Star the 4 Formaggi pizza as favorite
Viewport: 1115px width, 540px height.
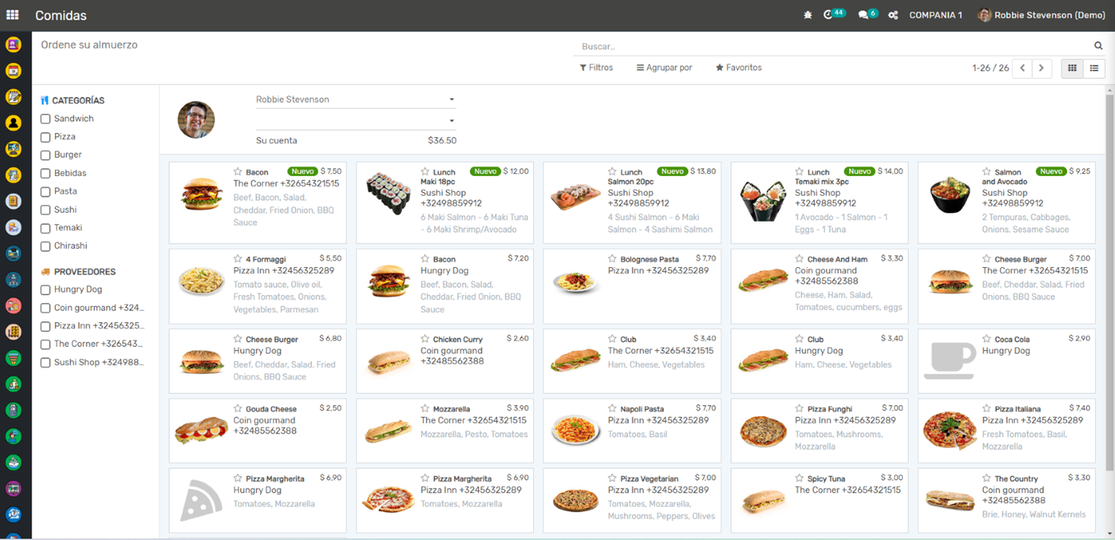238,259
